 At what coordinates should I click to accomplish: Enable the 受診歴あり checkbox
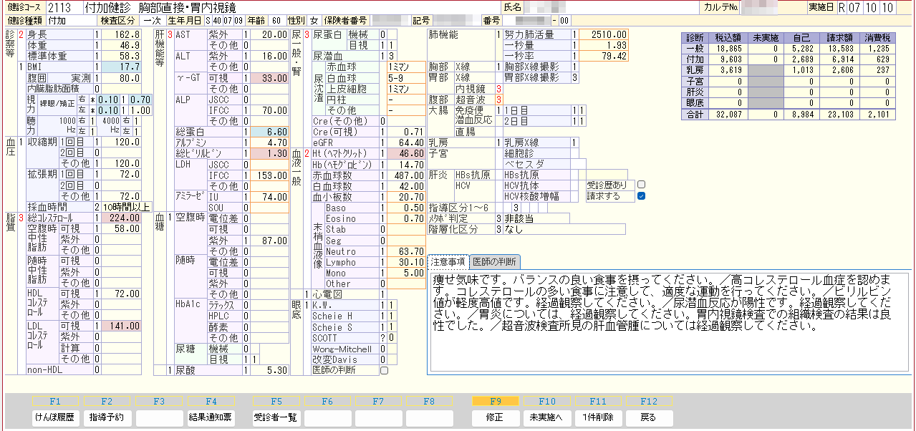click(x=642, y=185)
